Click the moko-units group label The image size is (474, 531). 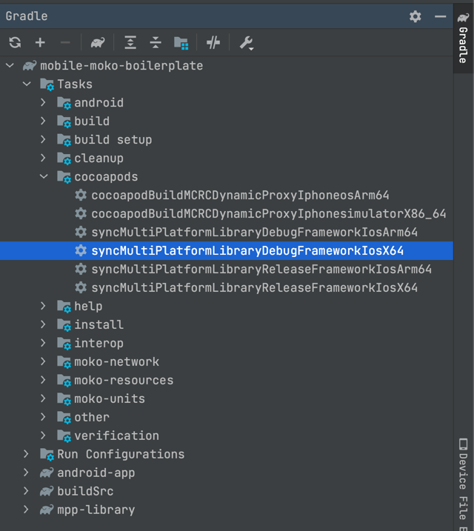110,399
